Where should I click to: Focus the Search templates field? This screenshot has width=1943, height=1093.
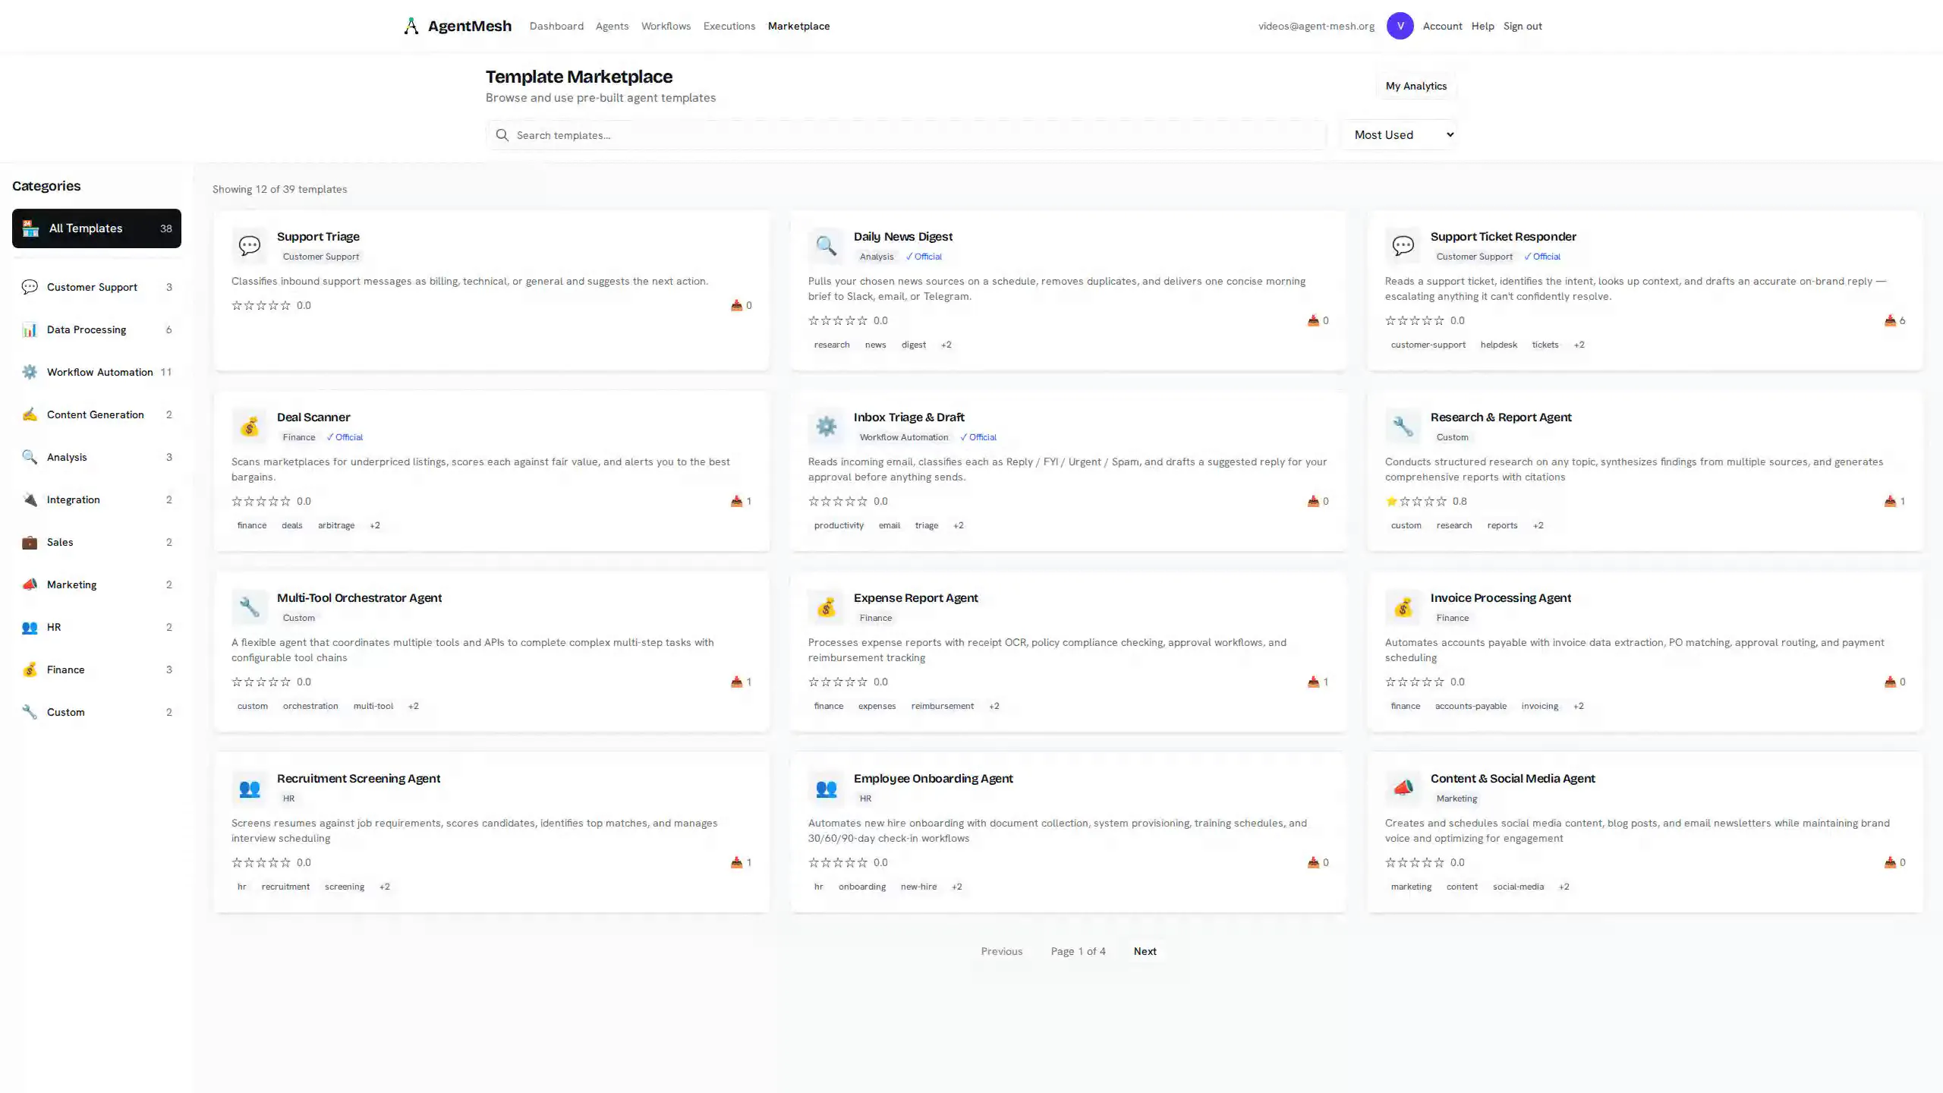click(906, 135)
